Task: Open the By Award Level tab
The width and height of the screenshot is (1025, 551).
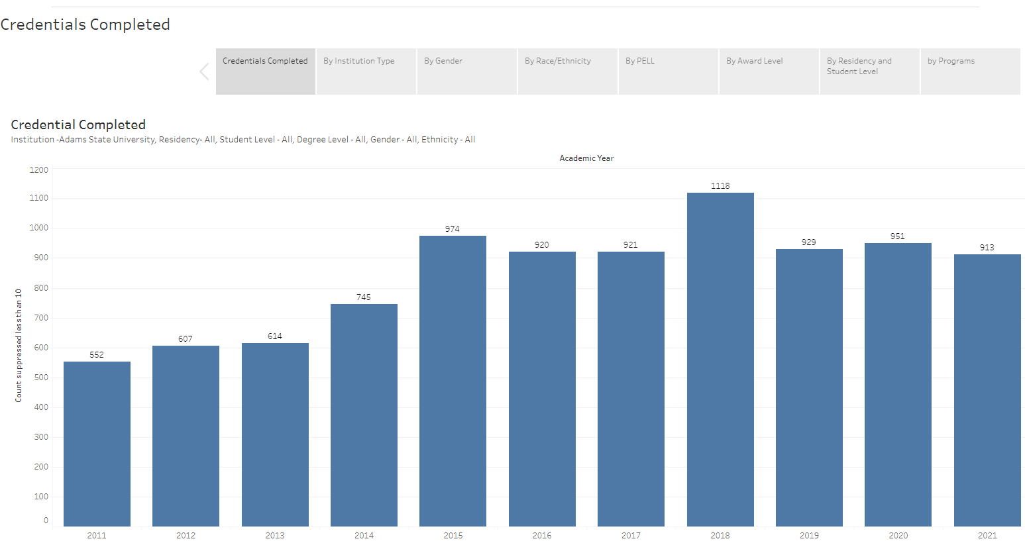Action: pyautogui.click(x=769, y=72)
